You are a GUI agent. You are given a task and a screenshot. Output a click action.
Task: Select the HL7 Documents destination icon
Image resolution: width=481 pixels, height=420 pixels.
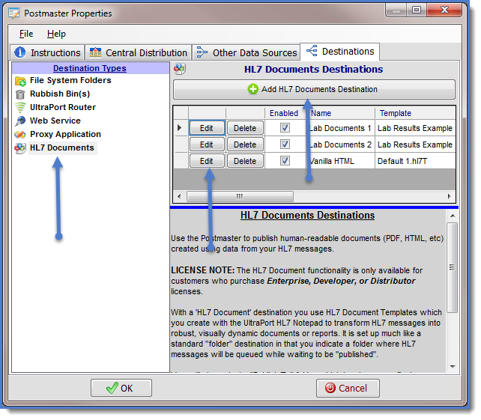[x=20, y=148]
